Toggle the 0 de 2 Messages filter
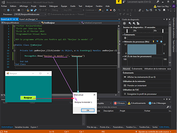This screenshot has height=133, width=177. [x=157, y=103]
